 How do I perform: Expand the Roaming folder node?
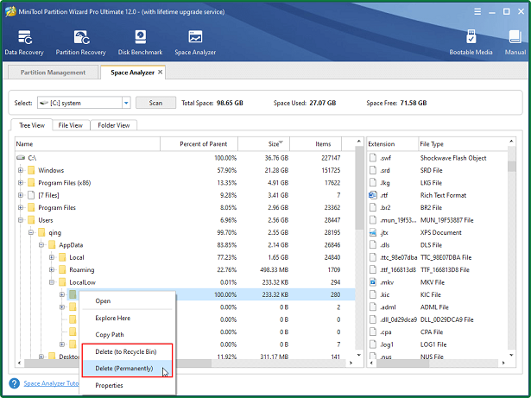52,269
